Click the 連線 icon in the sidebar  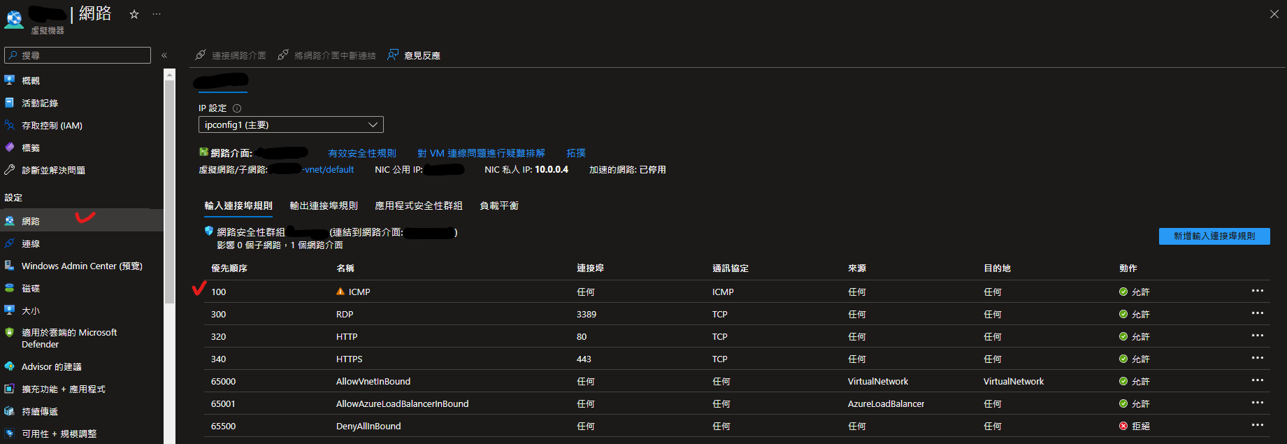pyautogui.click(x=10, y=243)
